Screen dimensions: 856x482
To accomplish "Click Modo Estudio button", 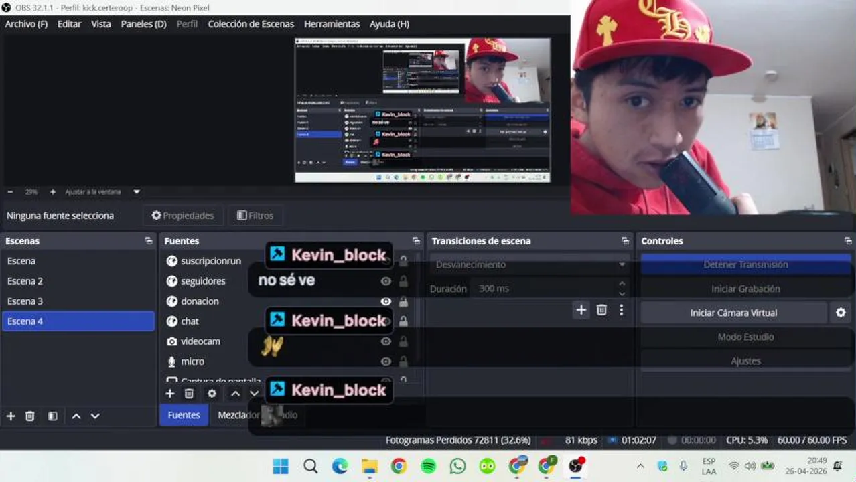I will (x=745, y=337).
